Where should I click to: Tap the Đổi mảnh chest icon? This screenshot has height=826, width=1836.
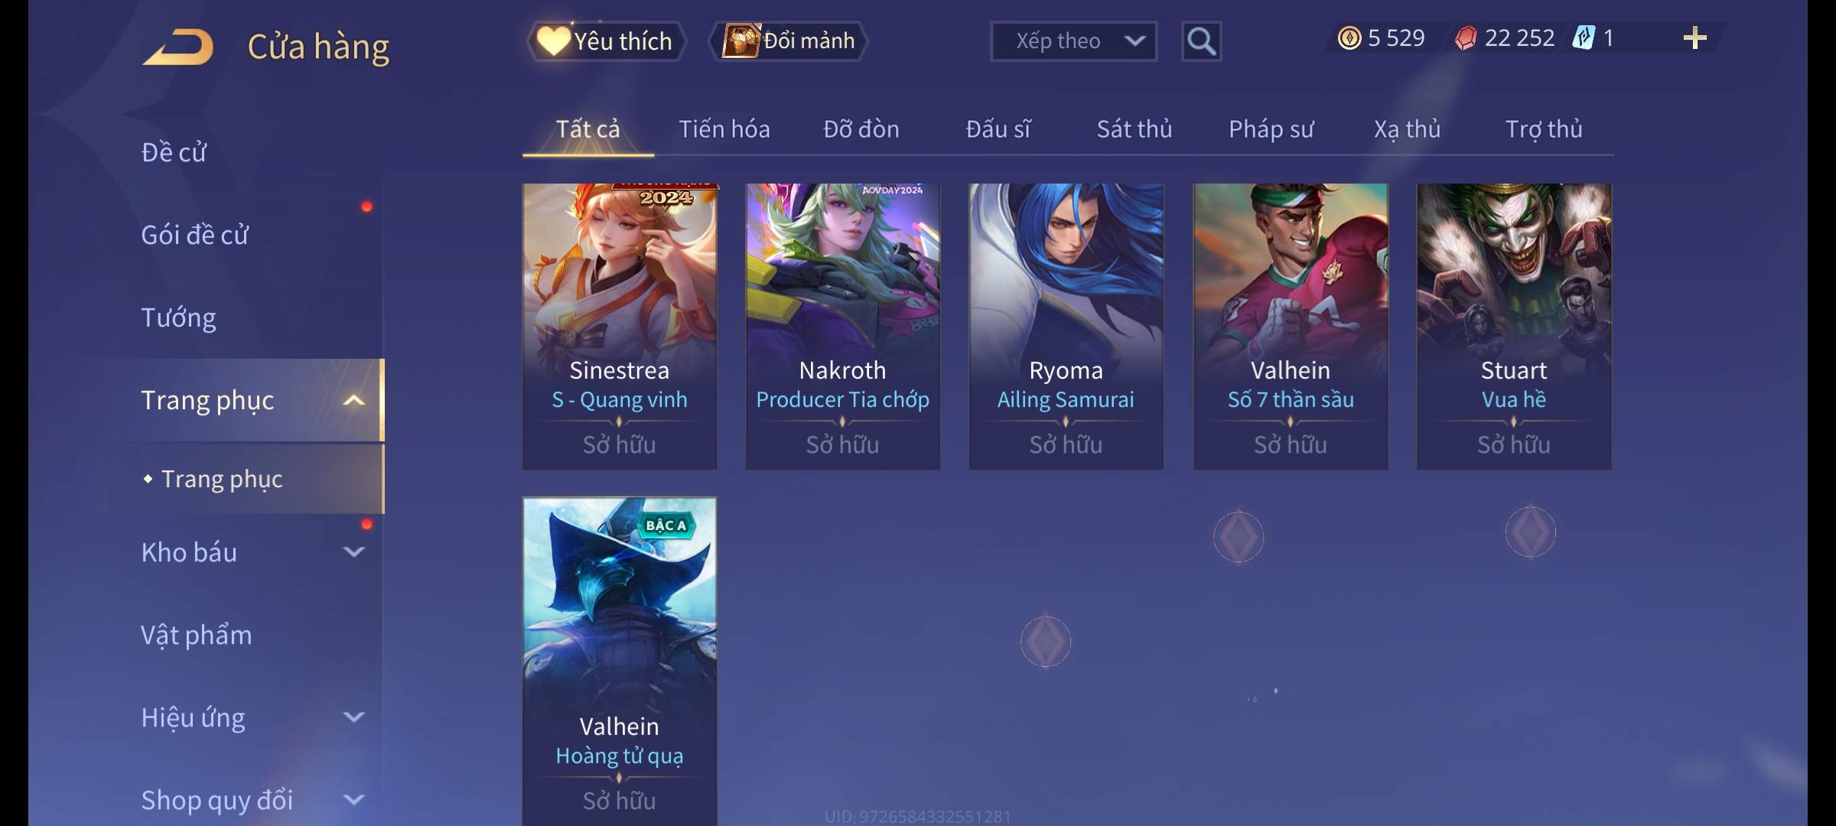(741, 41)
